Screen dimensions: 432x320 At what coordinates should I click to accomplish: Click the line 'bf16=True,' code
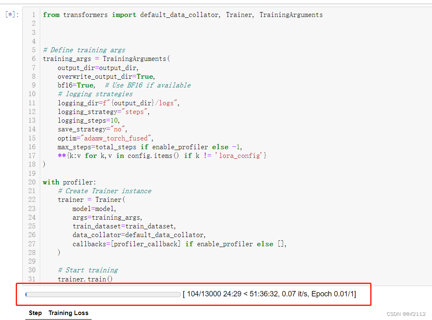[76, 85]
